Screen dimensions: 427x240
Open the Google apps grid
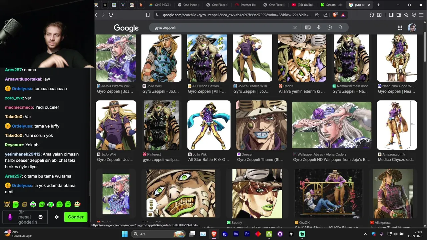point(400,28)
